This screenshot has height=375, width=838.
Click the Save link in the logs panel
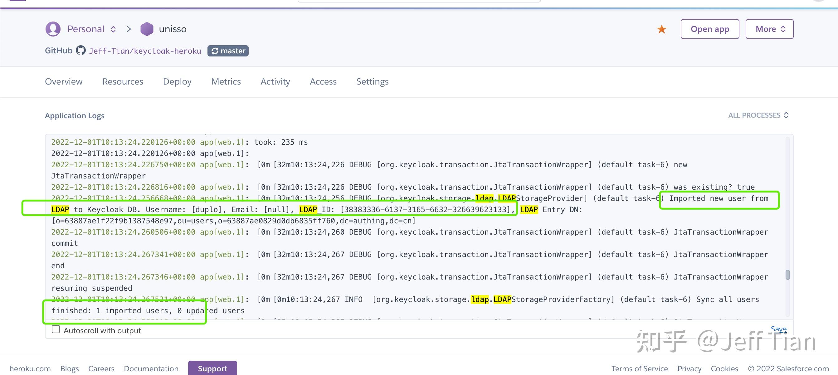(779, 329)
